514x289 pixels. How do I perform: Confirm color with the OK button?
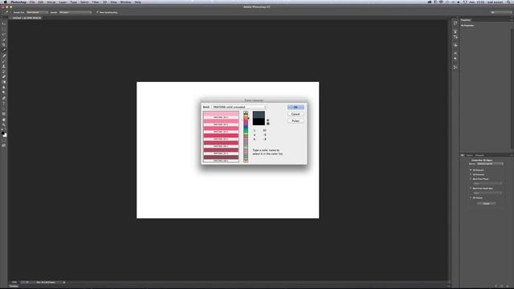(296, 107)
